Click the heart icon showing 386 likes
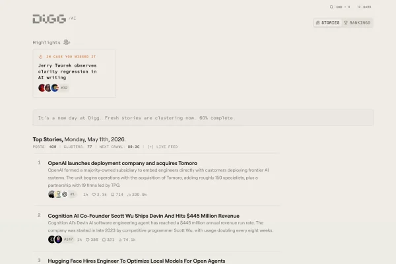This screenshot has height=264, width=396. (87, 240)
